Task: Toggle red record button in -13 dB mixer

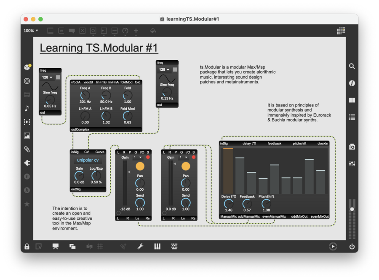Action: pyautogui.click(x=148, y=157)
